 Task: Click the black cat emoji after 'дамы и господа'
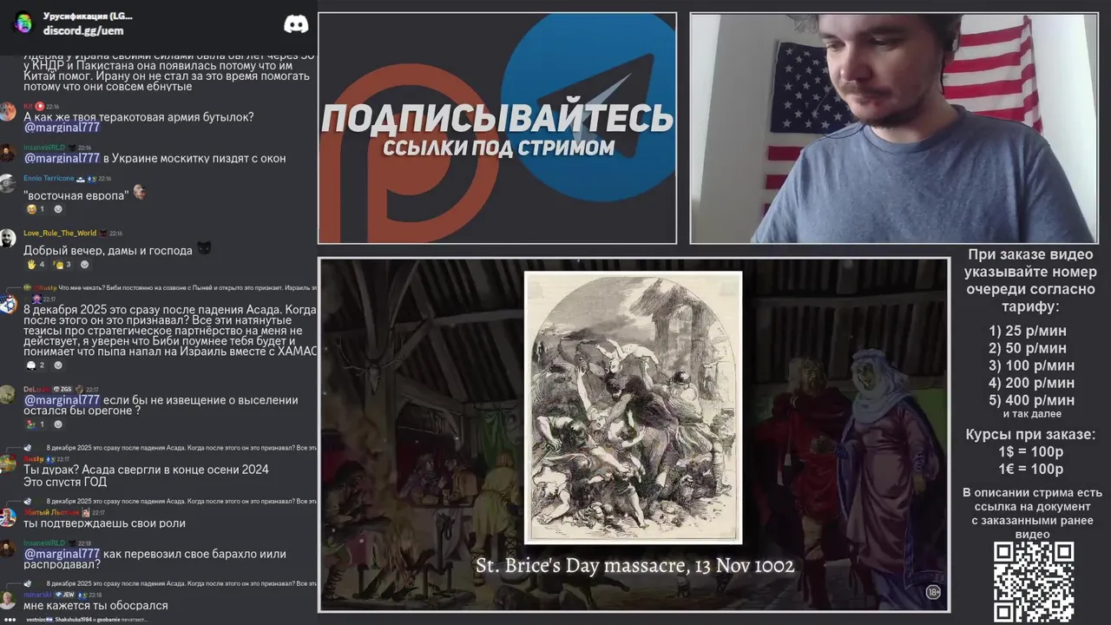click(203, 249)
